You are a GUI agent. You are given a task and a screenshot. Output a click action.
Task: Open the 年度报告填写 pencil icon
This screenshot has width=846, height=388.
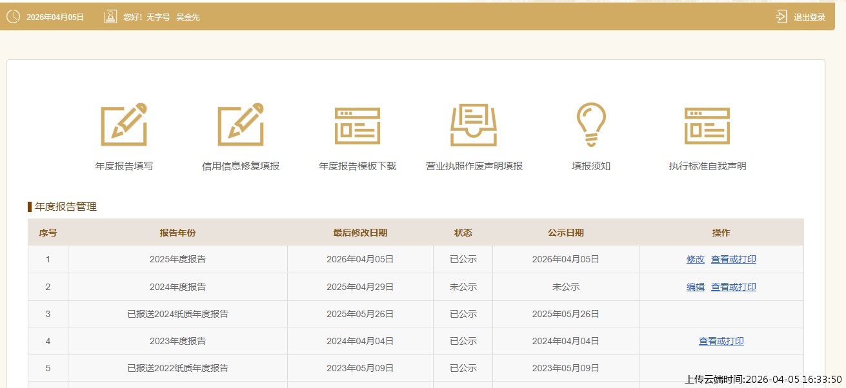point(124,124)
